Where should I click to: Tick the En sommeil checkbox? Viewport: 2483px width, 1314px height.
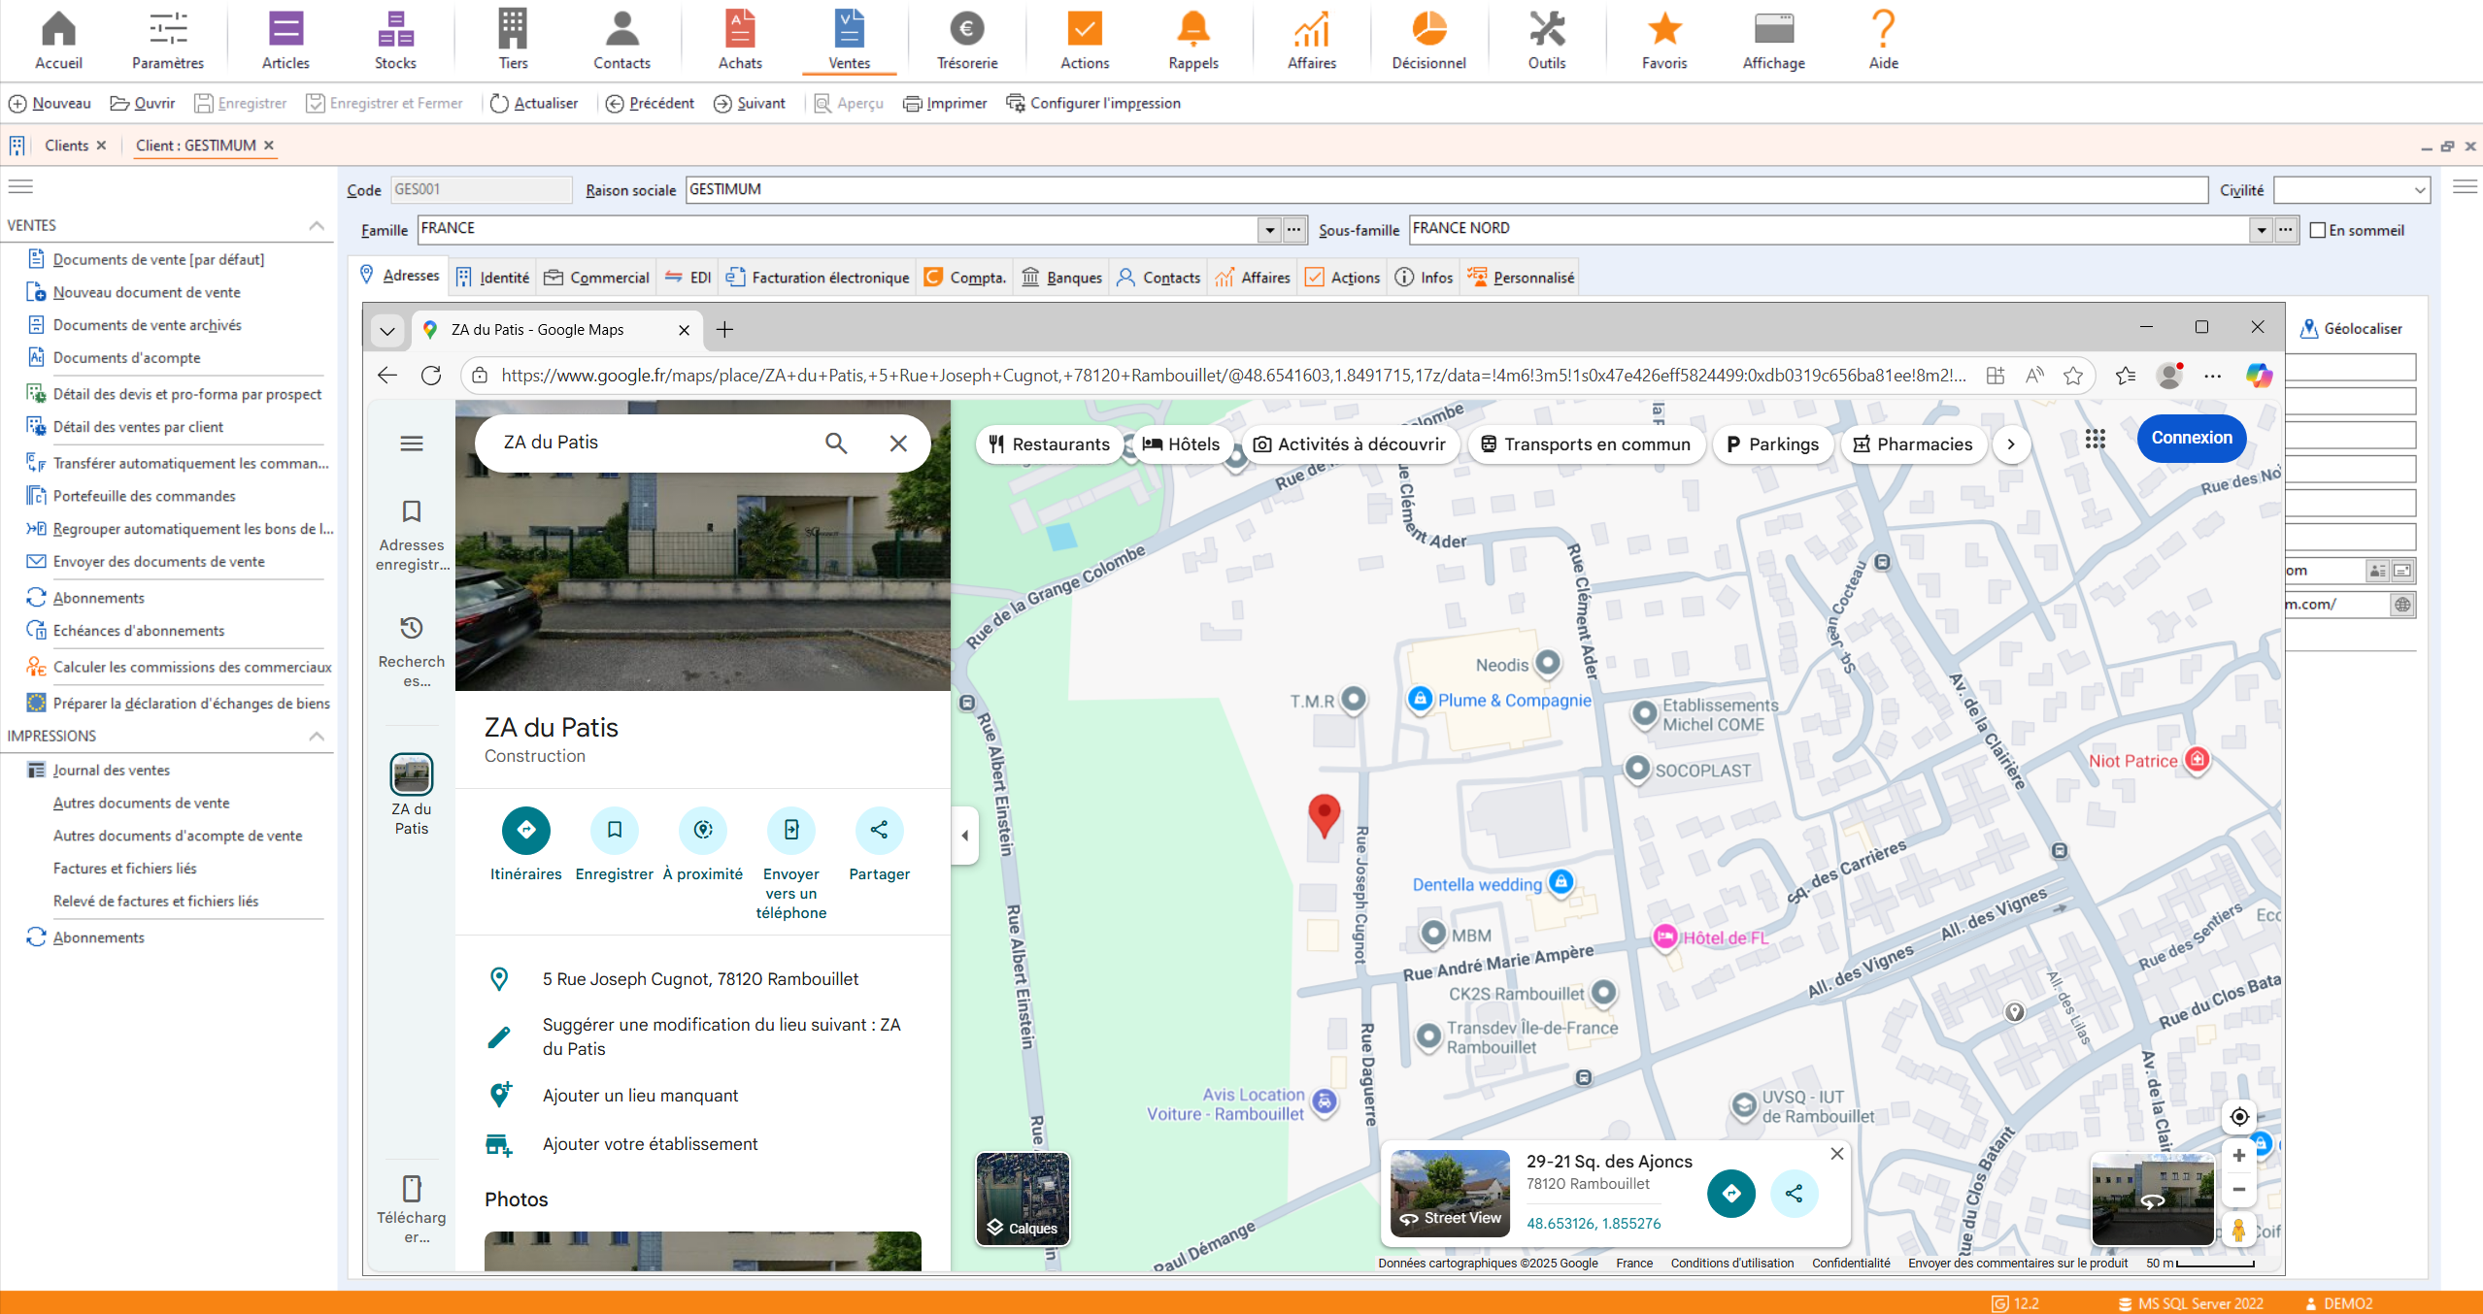[2318, 230]
